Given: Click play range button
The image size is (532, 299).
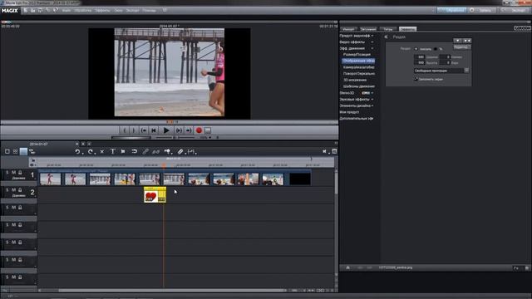Looking at the screenshot, I should 179,130.
